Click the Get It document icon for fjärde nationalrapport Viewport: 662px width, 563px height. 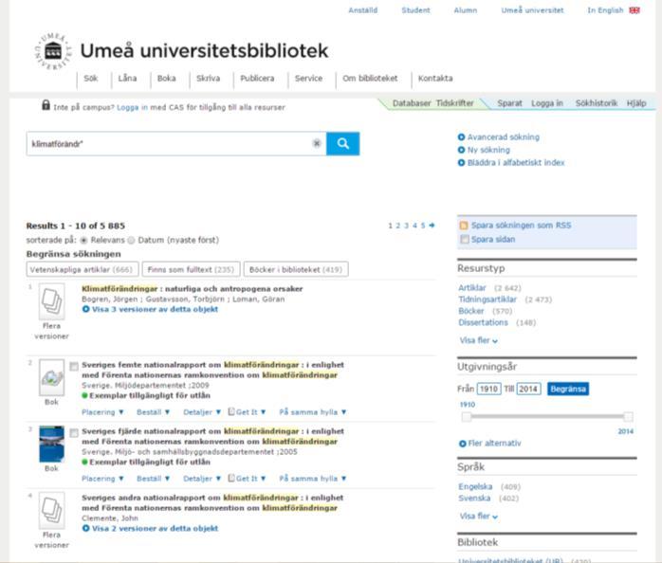(231, 478)
